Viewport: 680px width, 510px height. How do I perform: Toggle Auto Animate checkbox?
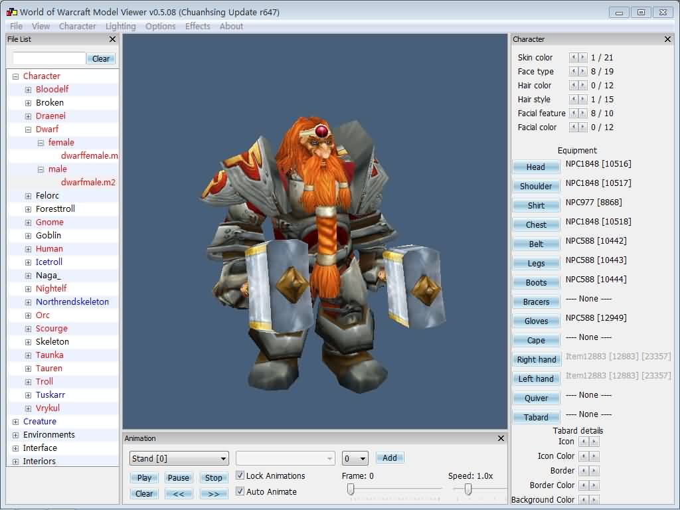pos(240,491)
